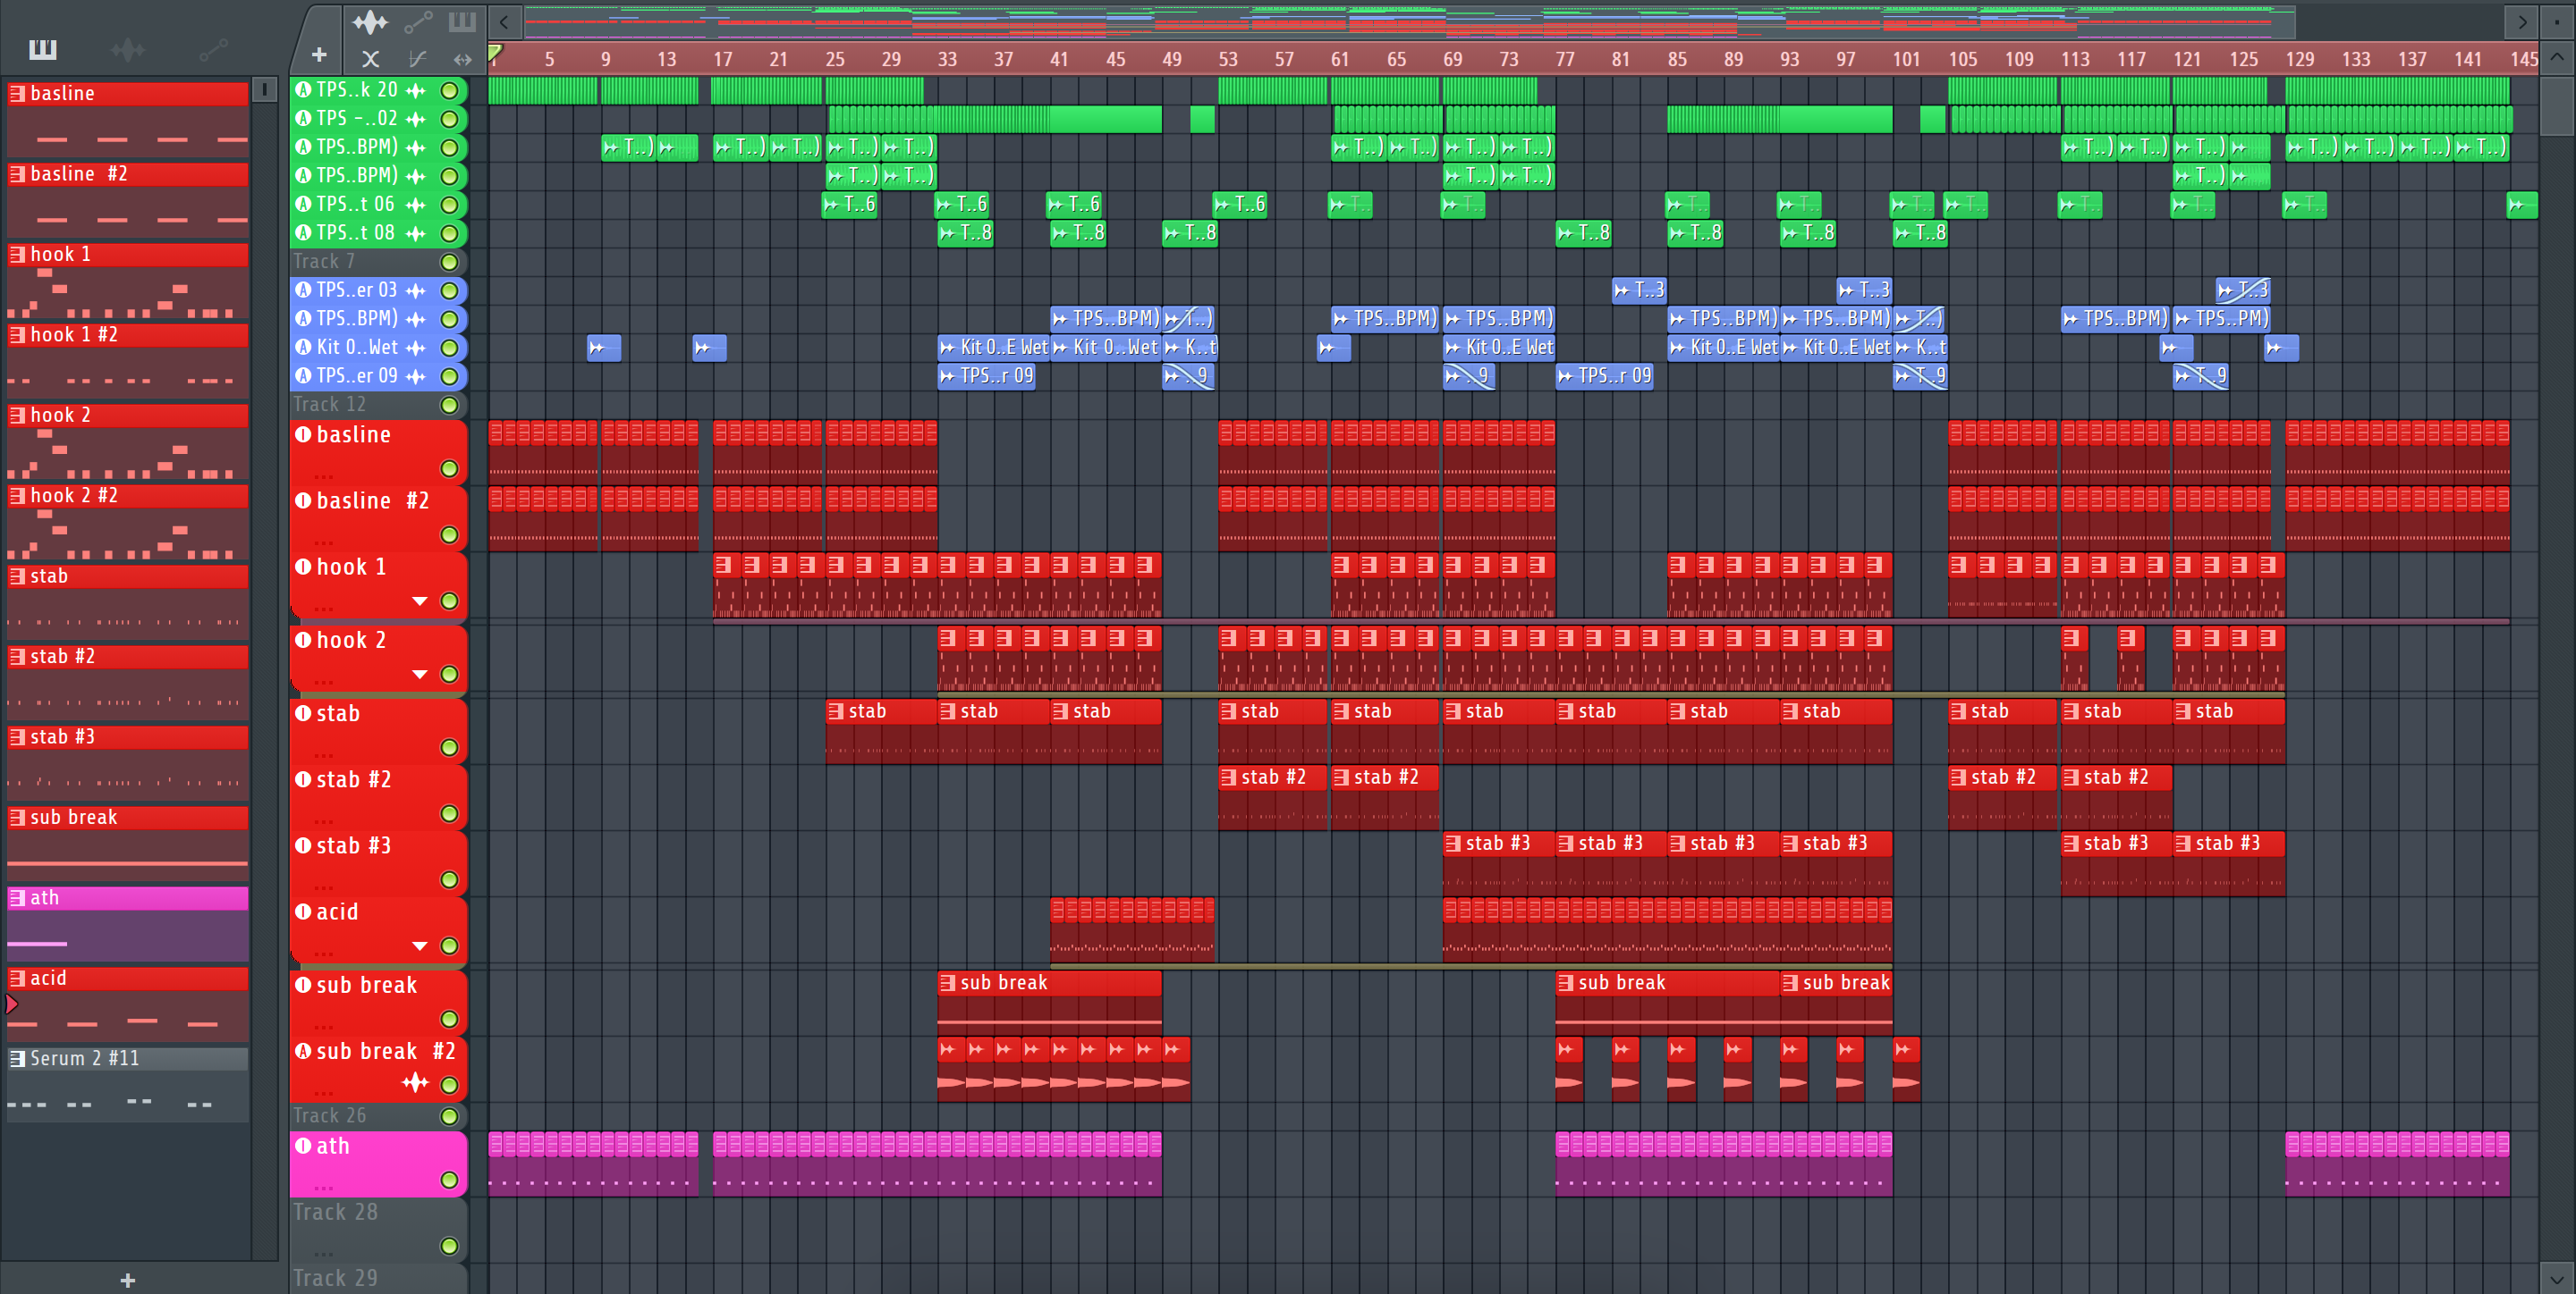2576x1294 pixels.
Task: Click the options dot button at top-right corner
Action: 2558,21
